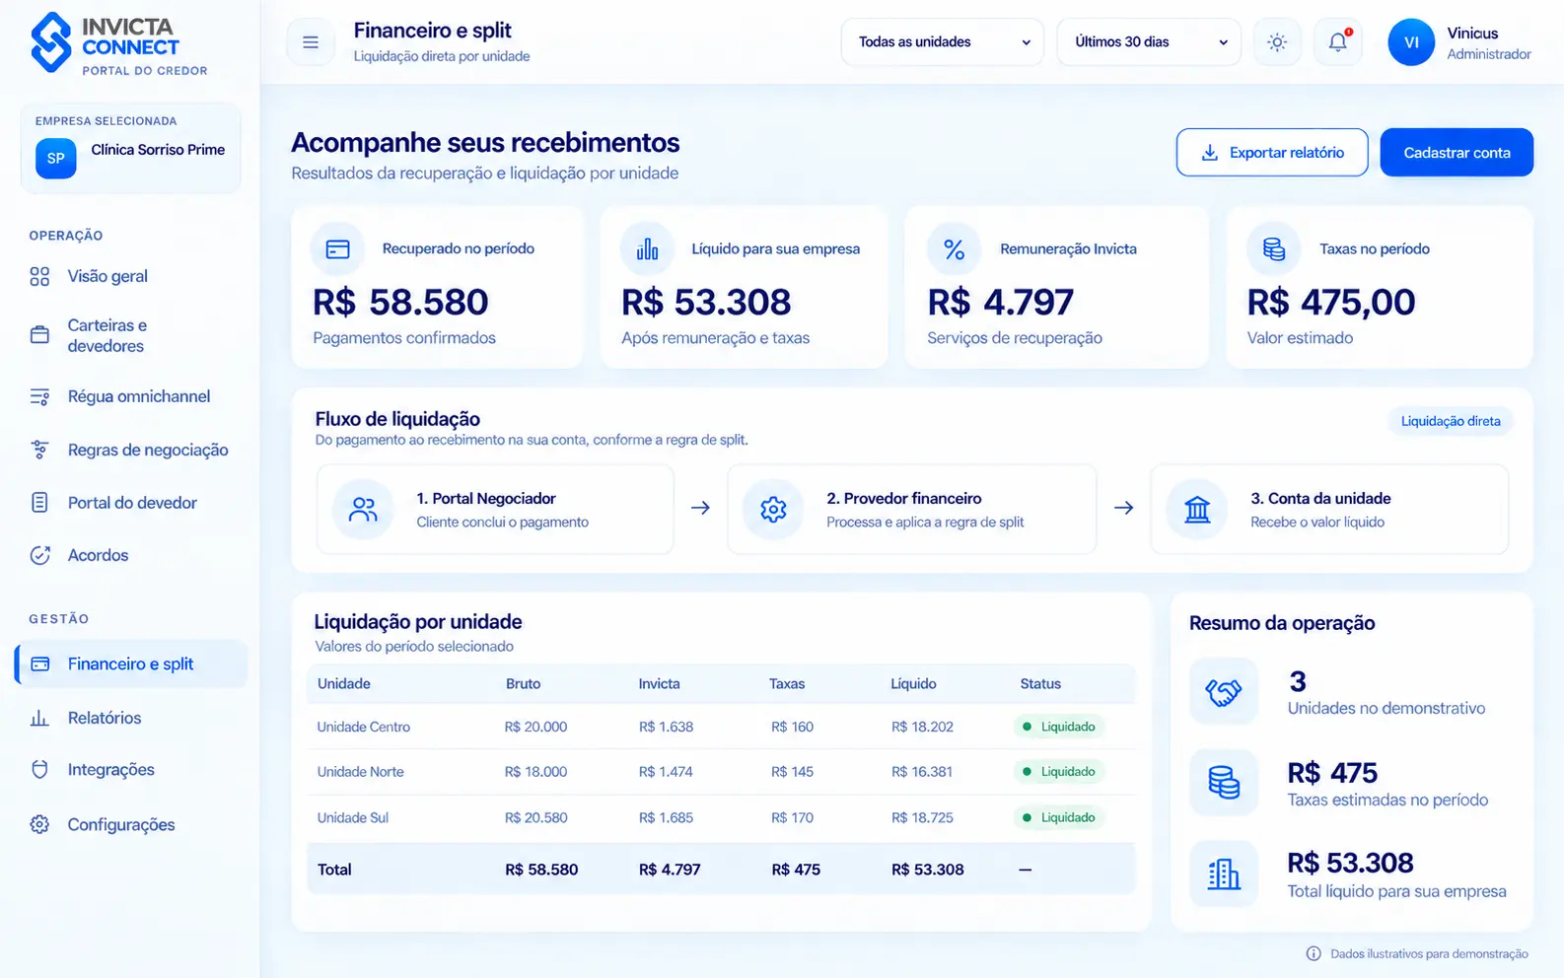Click the Configurações gear icon
The width and height of the screenshot is (1564, 978).
pos(39,824)
